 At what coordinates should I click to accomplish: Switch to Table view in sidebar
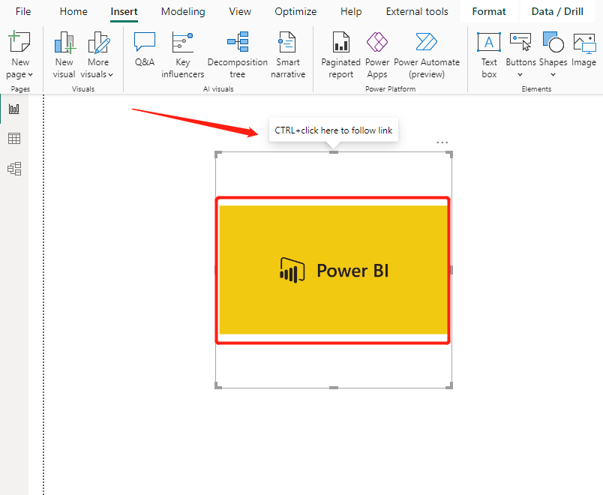[14, 139]
